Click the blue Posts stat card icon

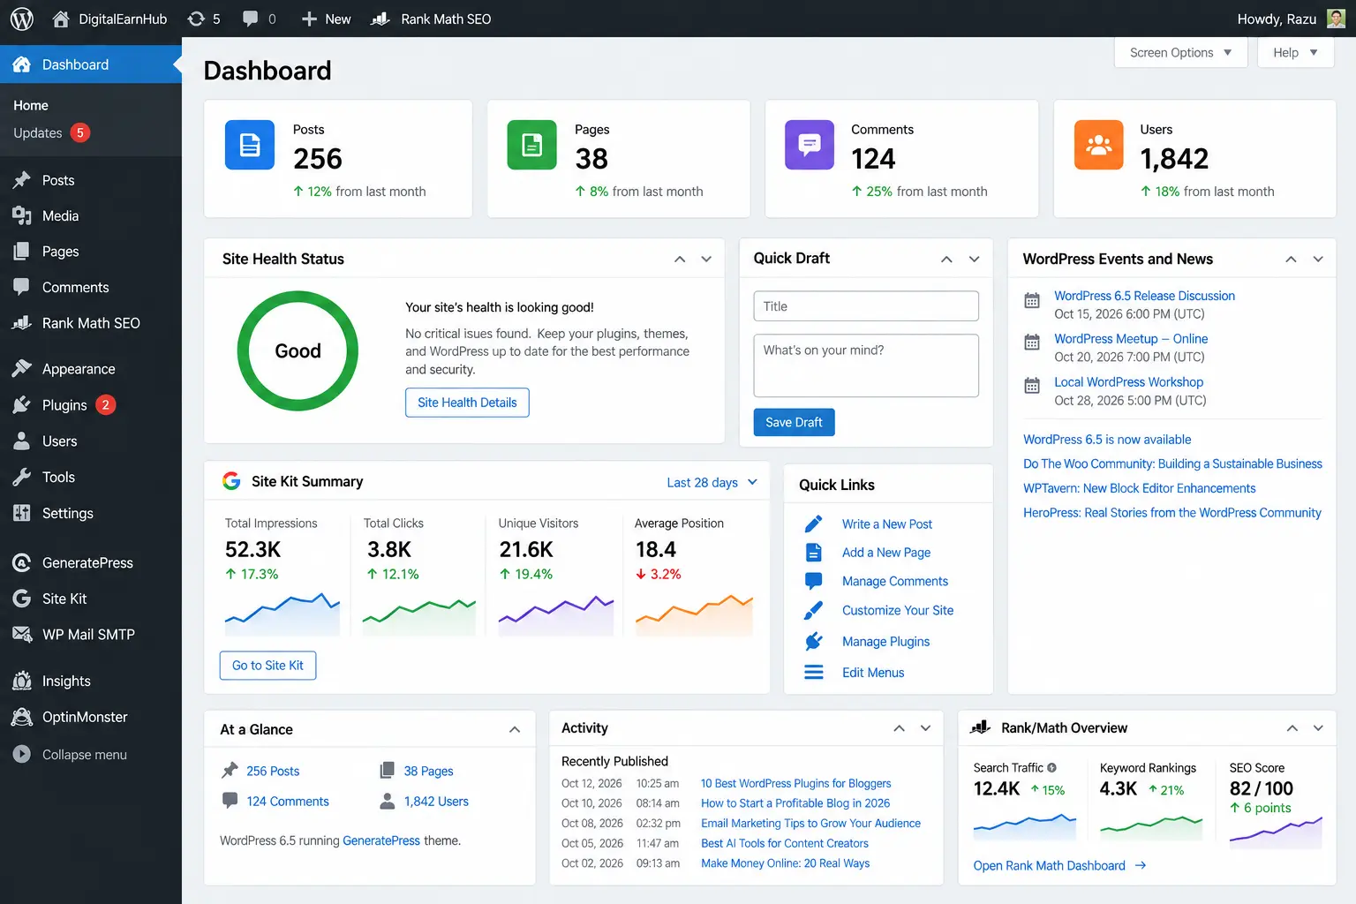(250, 145)
